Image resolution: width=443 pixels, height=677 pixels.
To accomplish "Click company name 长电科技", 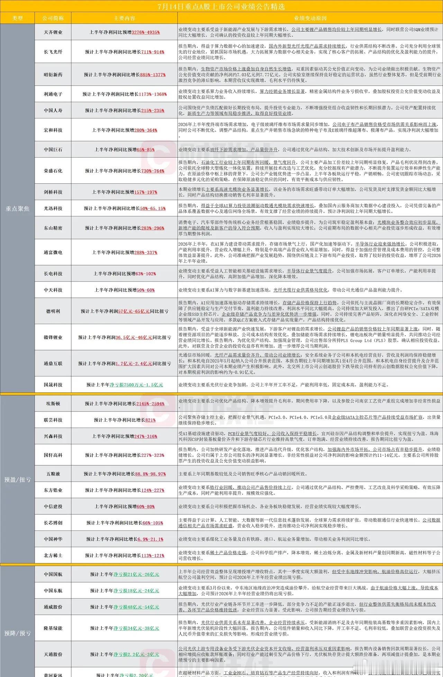I will click(53, 274).
